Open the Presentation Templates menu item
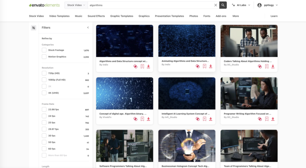Image resolution: width=306 pixels, height=168 pixels. click(x=169, y=16)
